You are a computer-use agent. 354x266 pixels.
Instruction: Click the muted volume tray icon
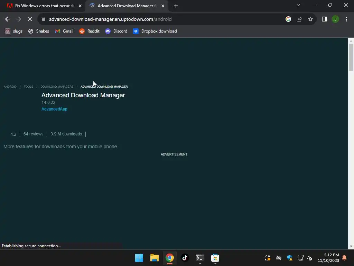tap(309, 258)
